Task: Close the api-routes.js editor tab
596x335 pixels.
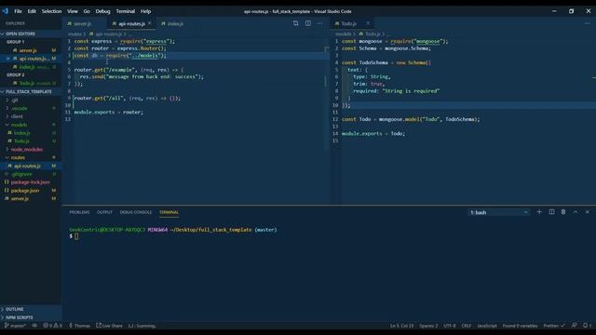Action: (149, 23)
